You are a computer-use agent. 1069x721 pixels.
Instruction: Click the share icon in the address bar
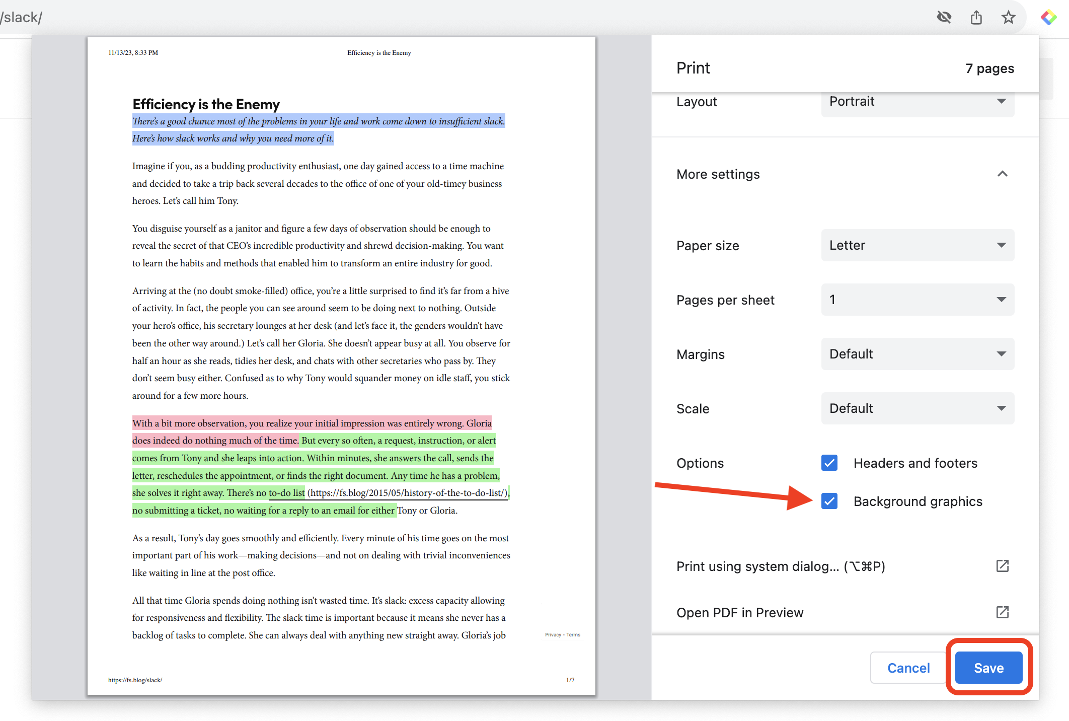coord(976,18)
